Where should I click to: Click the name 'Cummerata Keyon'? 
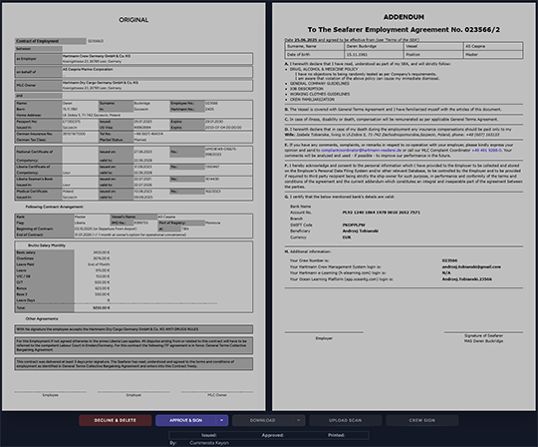tap(209, 443)
